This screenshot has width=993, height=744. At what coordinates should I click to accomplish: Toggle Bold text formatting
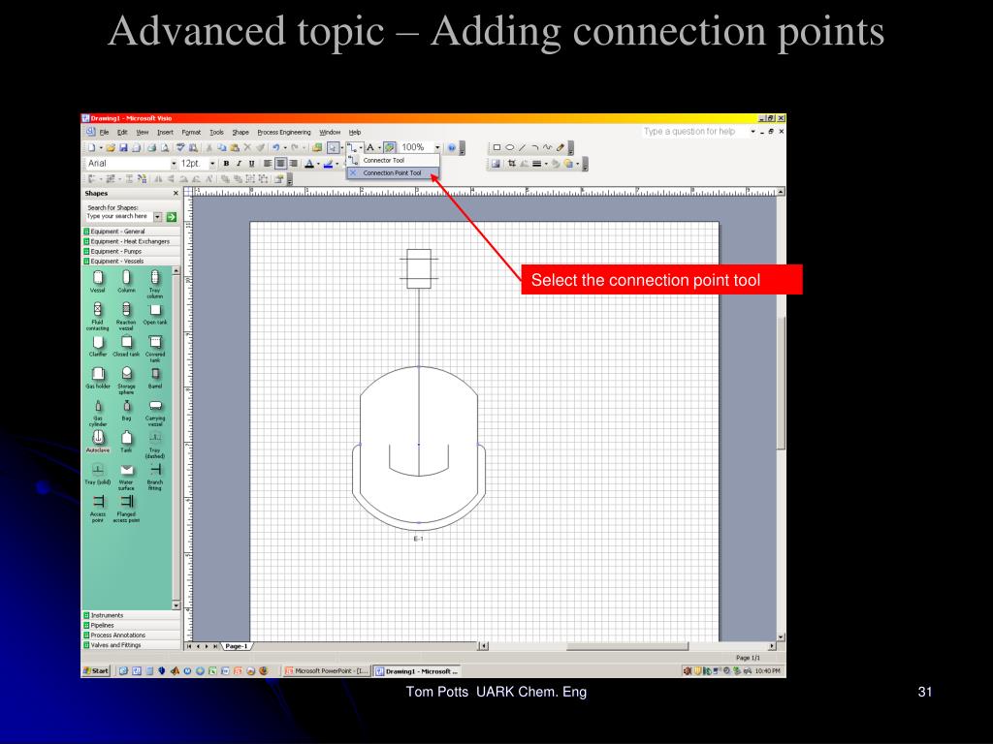click(x=226, y=164)
